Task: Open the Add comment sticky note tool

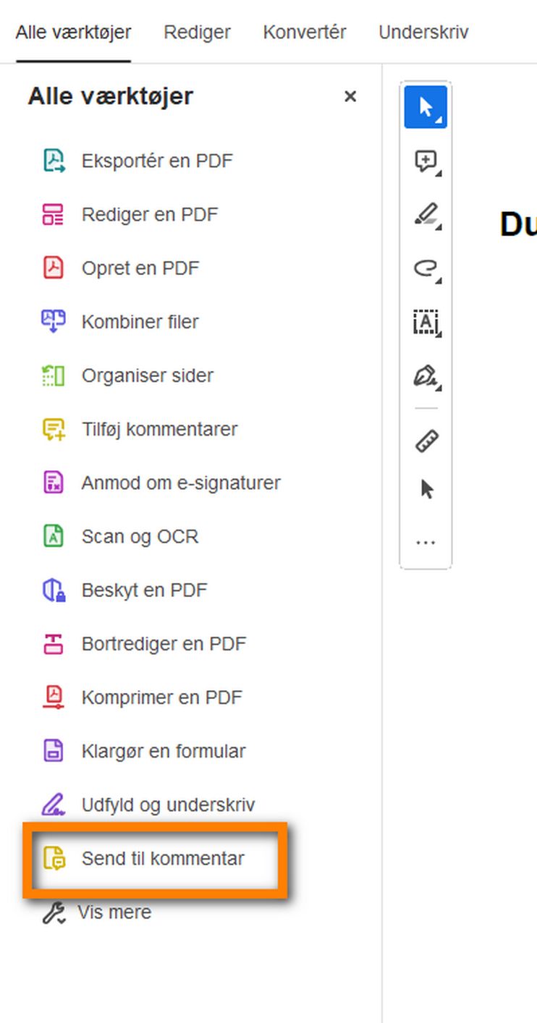Action: (424, 161)
